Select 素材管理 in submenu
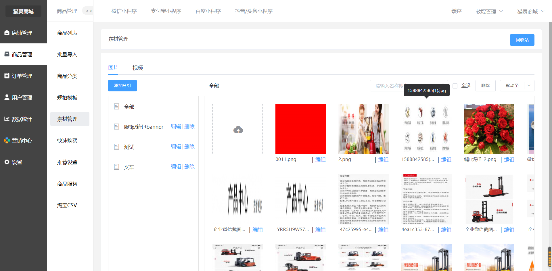 coord(70,119)
